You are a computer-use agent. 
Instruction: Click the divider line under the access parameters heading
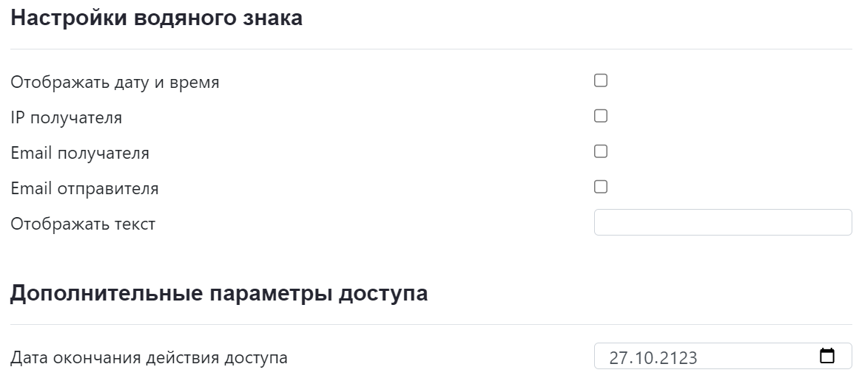431,324
